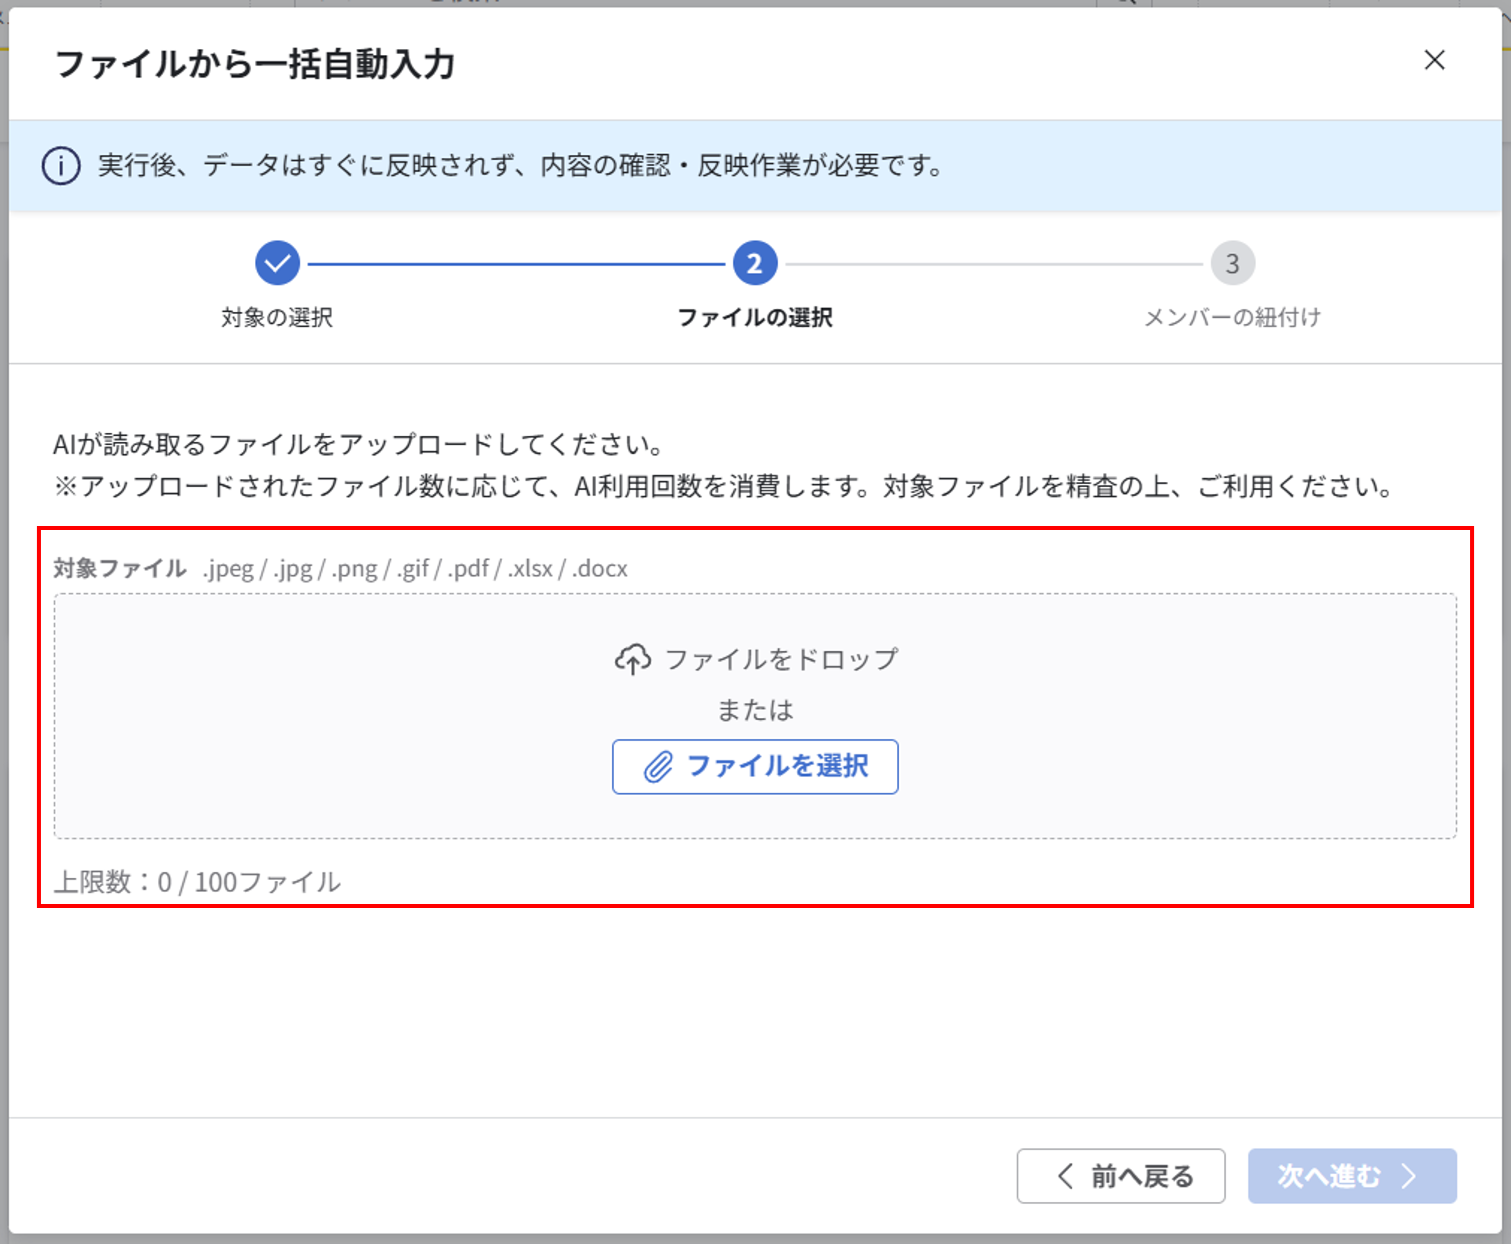Click the info icon in the blue banner

(61, 165)
